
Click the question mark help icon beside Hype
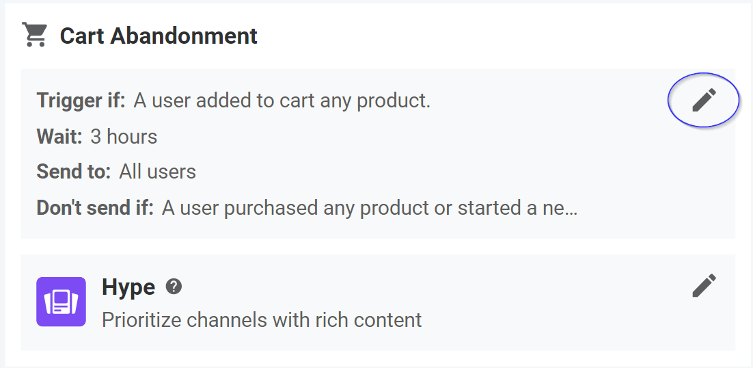[174, 287]
